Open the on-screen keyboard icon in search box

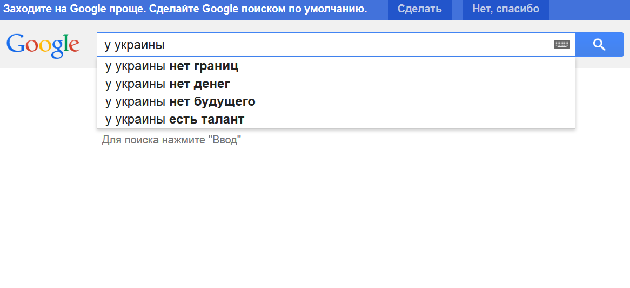click(562, 45)
